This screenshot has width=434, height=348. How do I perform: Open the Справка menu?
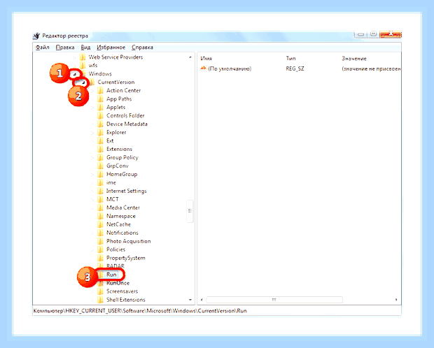tap(142, 48)
